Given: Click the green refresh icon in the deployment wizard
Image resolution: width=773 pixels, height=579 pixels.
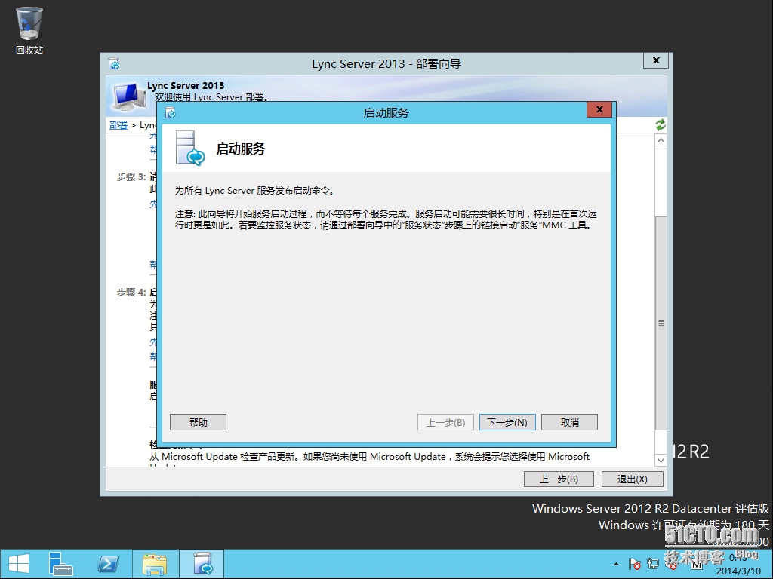Looking at the screenshot, I should tap(661, 125).
